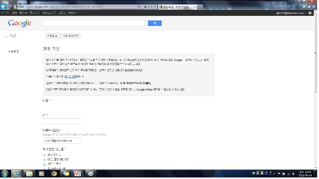Open the second item in the black Google bar

click(14, 13)
